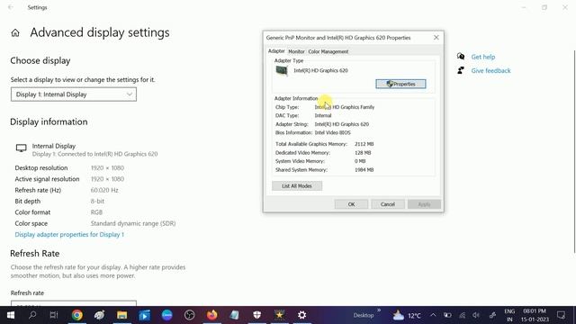The width and height of the screenshot is (576, 324).
Task: Open the notification center
Action: tap(561, 315)
